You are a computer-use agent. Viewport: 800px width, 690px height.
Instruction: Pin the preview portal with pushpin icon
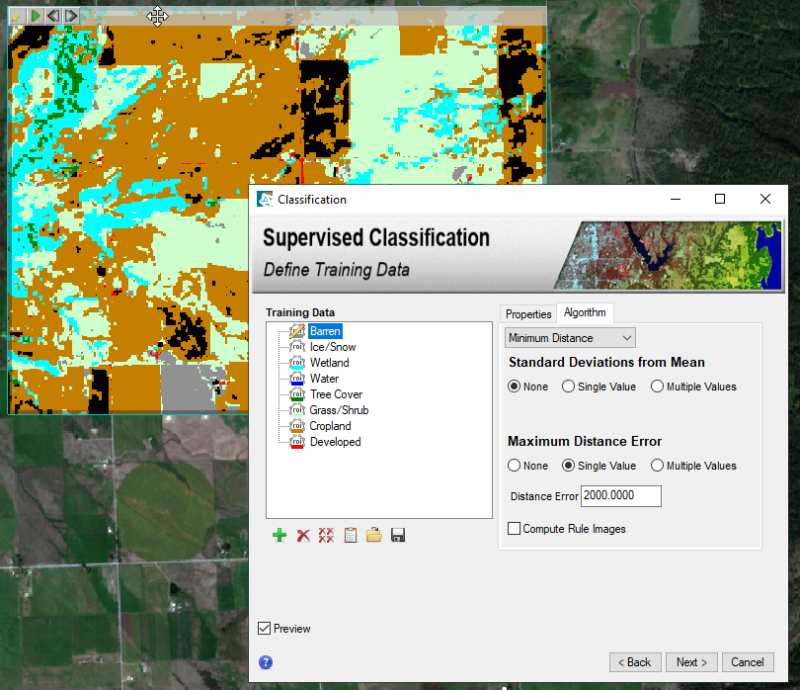(x=16, y=16)
